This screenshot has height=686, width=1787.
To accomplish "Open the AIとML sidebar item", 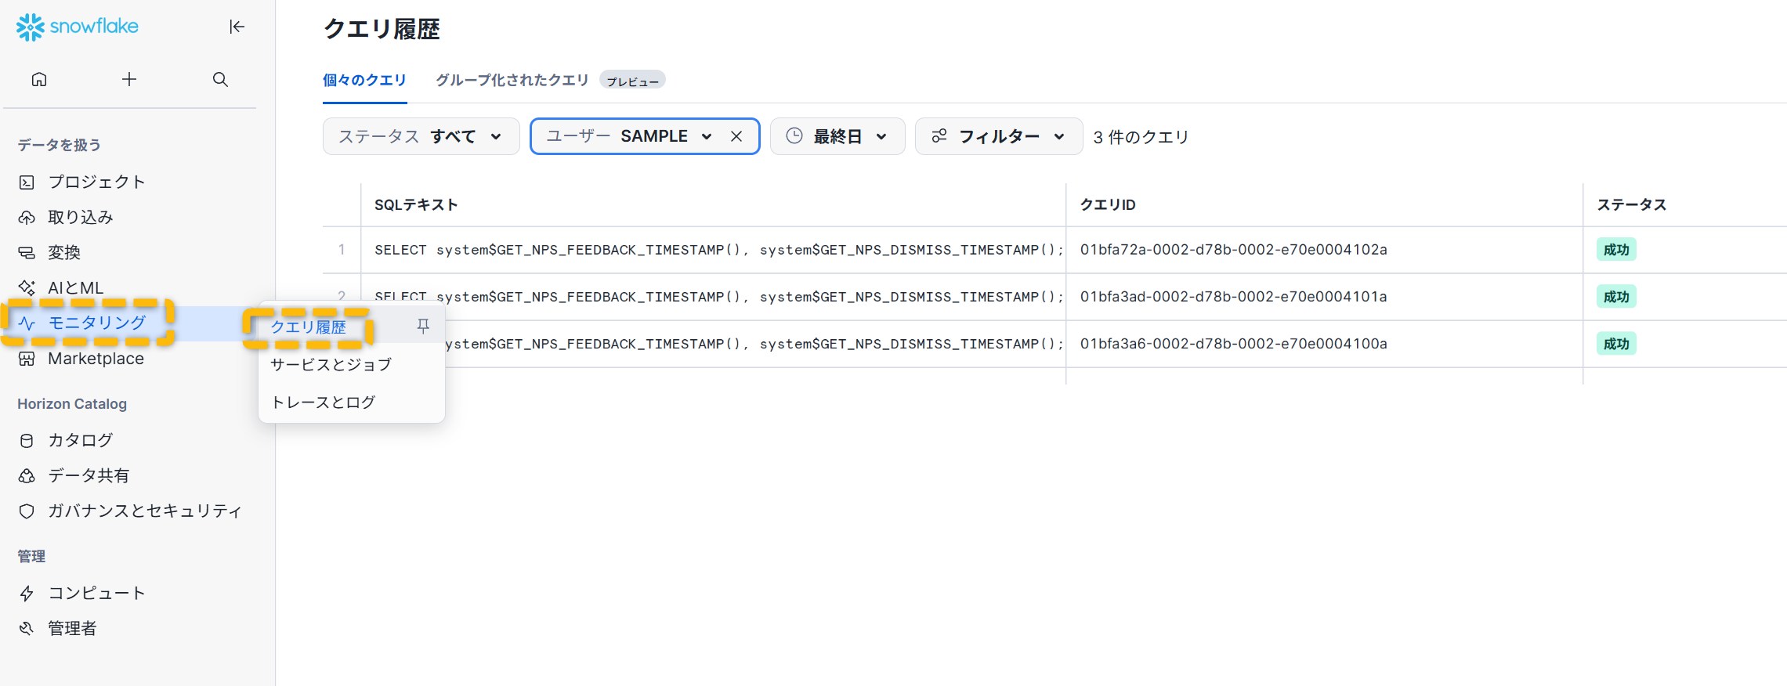I will (75, 287).
